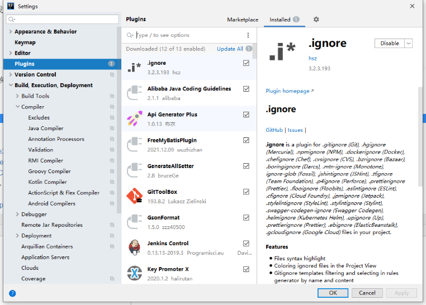Click project-level icon next to Coverage
426x305 pixels.
pos(112,279)
